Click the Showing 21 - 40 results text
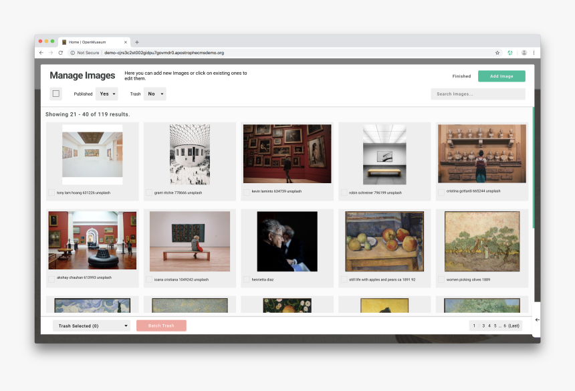Viewport: 575px width, 391px height. pyautogui.click(x=88, y=114)
